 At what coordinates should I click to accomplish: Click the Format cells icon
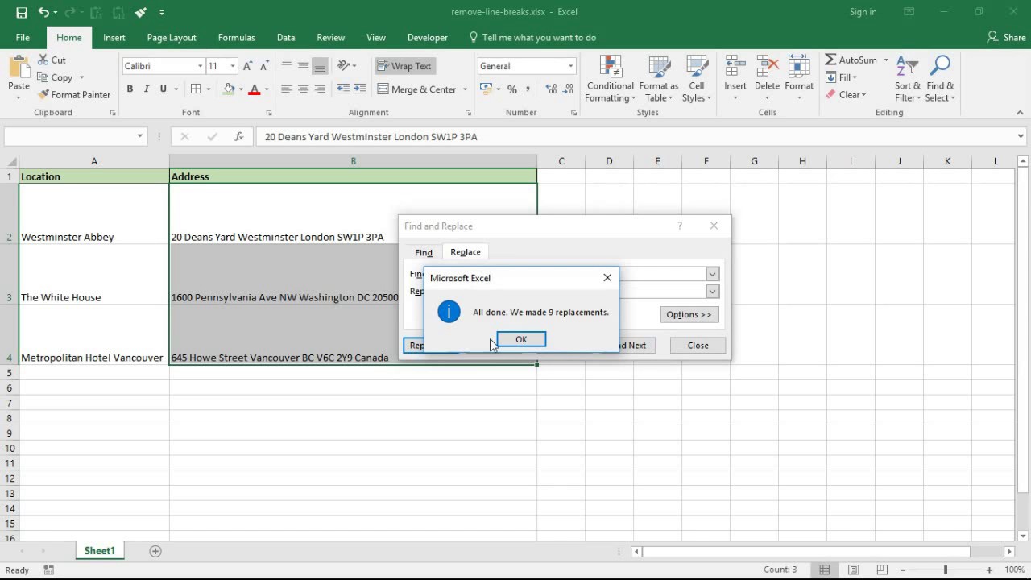(799, 67)
